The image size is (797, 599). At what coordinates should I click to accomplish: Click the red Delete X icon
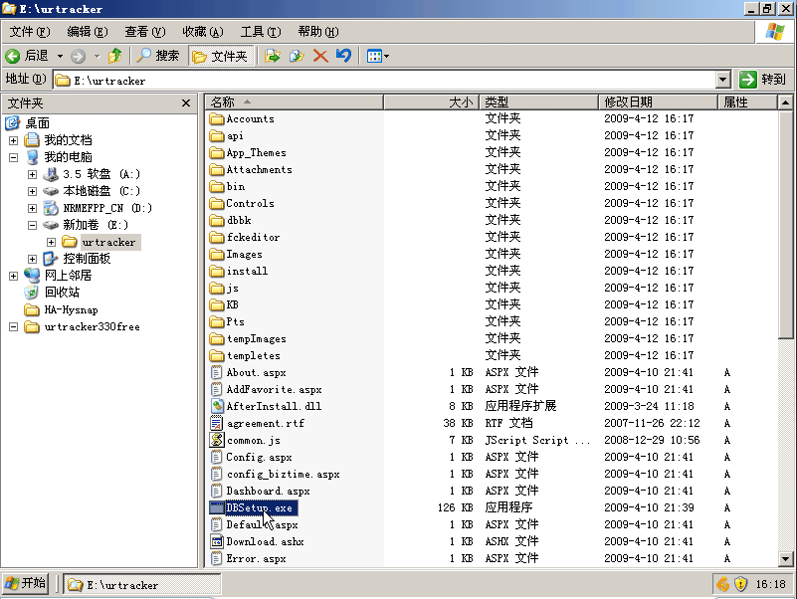(x=320, y=56)
